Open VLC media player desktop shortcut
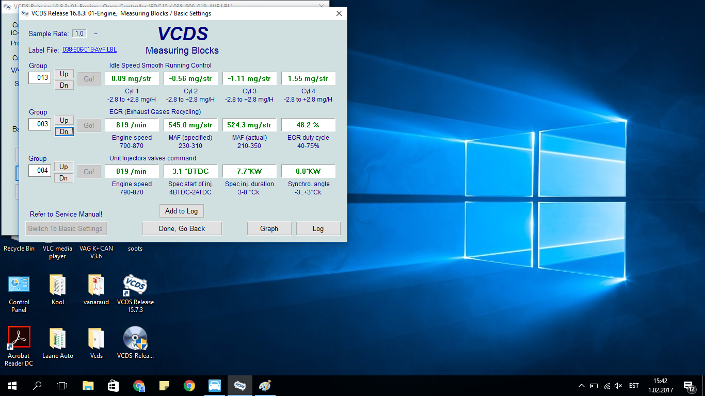This screenshot has width=705, height=396. pos(57,252)
